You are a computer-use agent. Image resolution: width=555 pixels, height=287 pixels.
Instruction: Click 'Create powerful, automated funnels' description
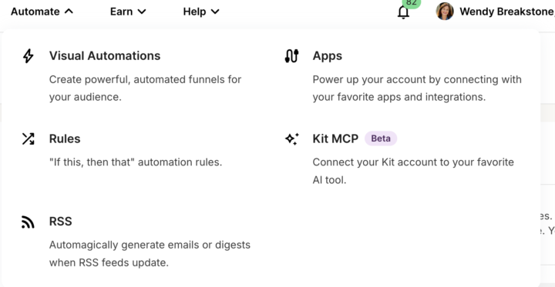click(x=145, y=88)
